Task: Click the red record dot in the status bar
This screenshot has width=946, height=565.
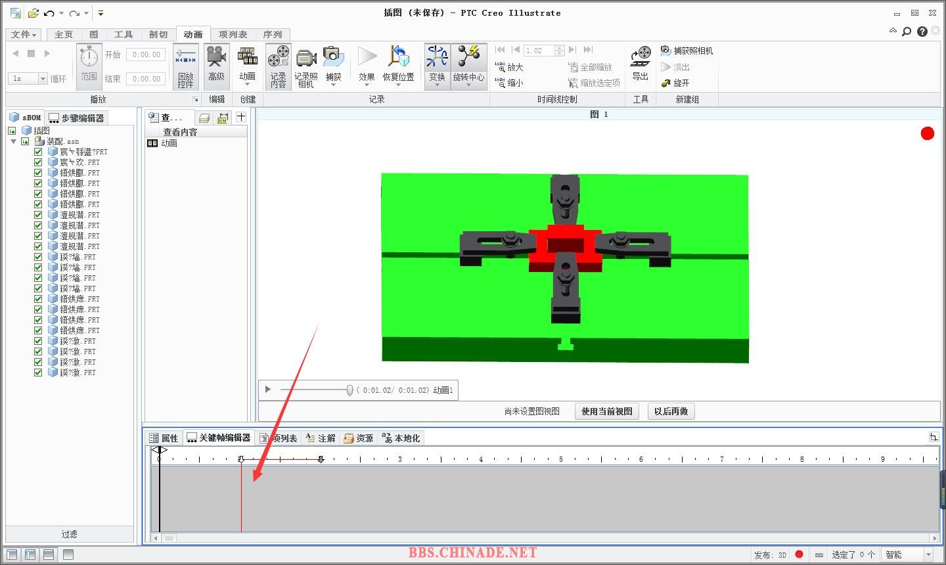Action: (x=799, y=554)
